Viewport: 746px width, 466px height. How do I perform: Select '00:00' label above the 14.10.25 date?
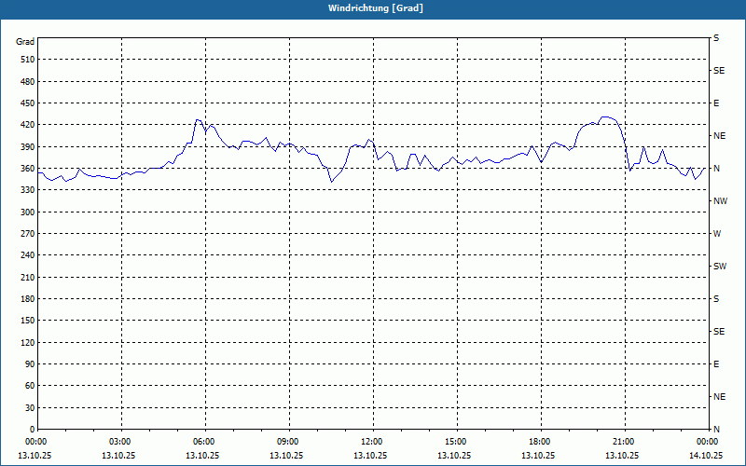click(x=707, y=442)
